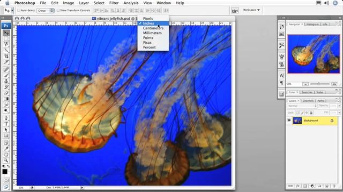Select the History Brush tool
Viewport: 343px width, 192px height.
(x=6, y=87)
